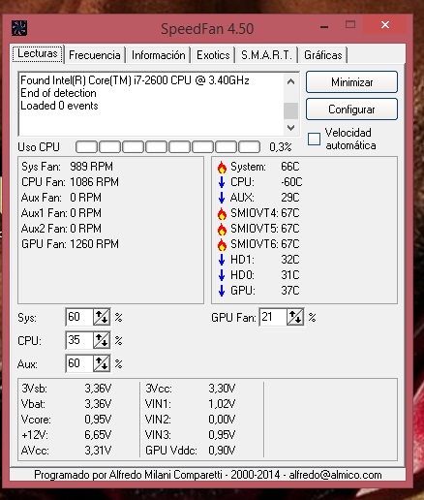Adjust the GPU Fan speed spinner arrows
The image size is (424, 500).
[295, 317]
